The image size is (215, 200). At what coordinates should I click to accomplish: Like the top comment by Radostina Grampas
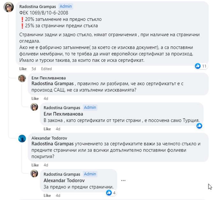click(x=23, y=69)
